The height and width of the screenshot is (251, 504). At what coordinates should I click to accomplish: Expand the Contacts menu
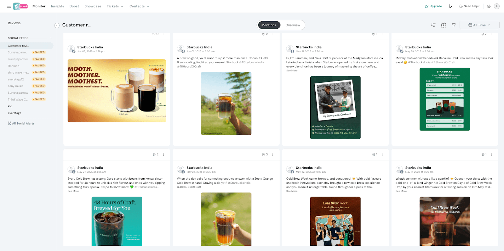coord(139,6)
